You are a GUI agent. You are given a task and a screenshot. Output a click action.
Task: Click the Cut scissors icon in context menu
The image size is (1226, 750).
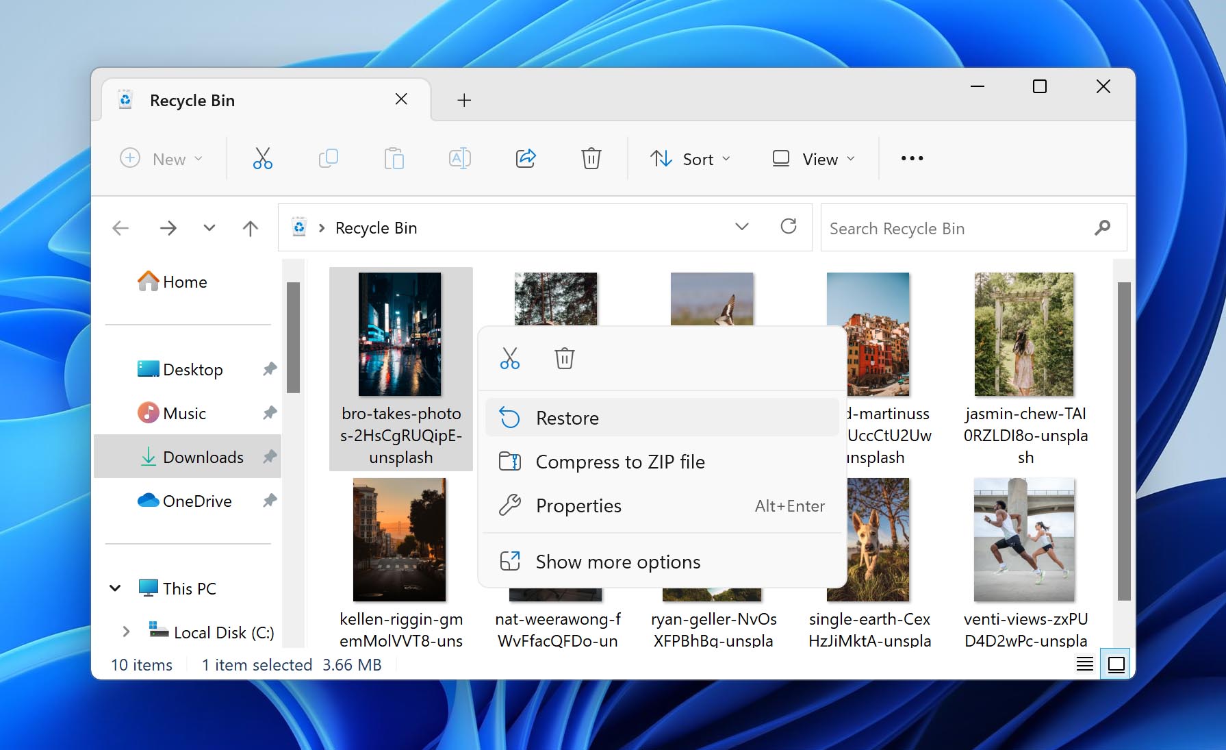pos(510,358)
